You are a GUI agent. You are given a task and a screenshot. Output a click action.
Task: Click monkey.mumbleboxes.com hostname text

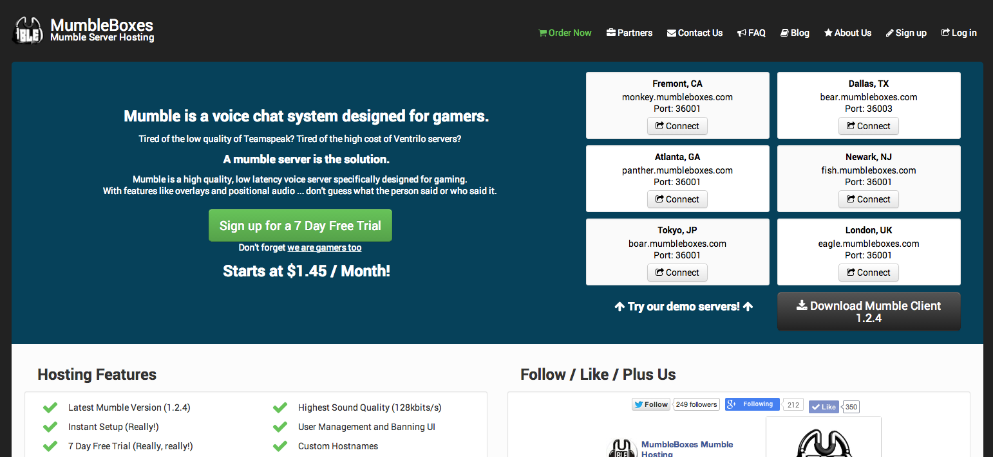[x=677, y=97]
